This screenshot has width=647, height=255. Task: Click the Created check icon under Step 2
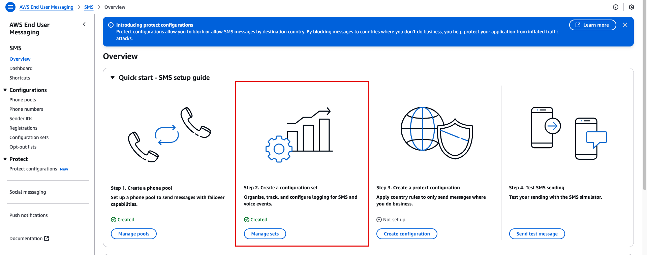[x=247, y=220]
